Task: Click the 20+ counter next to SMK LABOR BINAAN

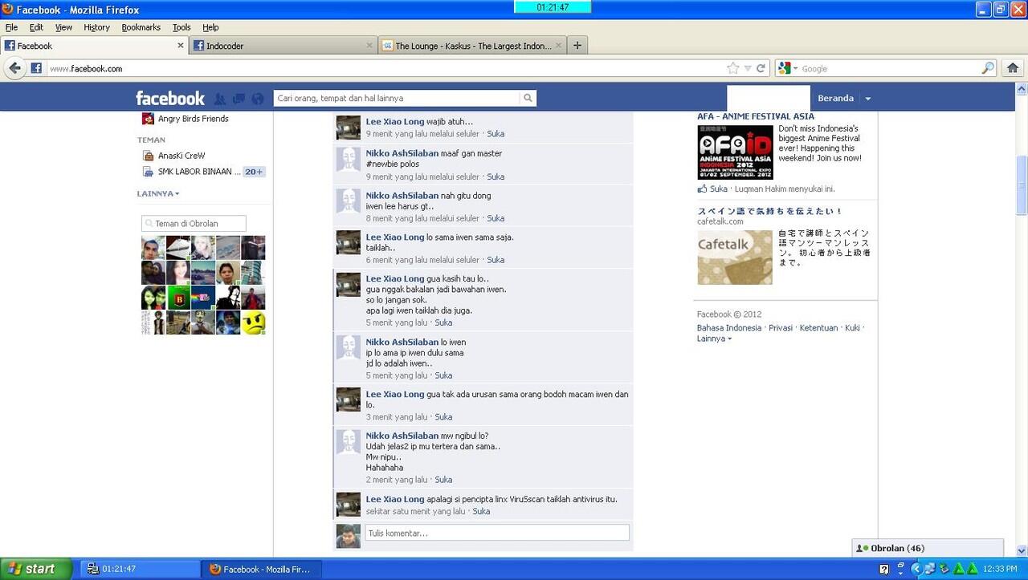Action: (254, 172)
